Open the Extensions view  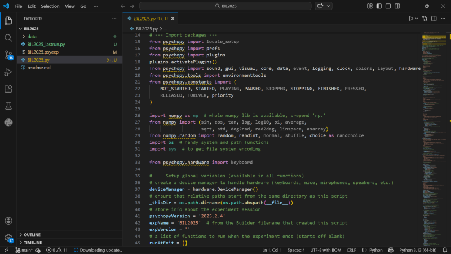tap(8, 89)
